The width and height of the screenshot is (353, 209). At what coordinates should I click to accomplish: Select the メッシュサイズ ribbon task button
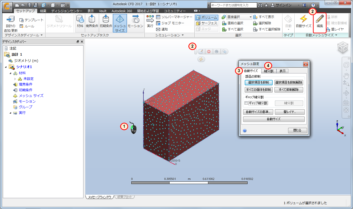point(120,23)
